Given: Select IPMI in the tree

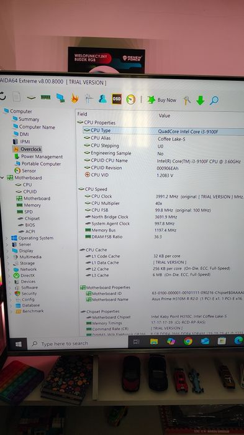Looking at the screenshot, I should click(x=21, y=142).
